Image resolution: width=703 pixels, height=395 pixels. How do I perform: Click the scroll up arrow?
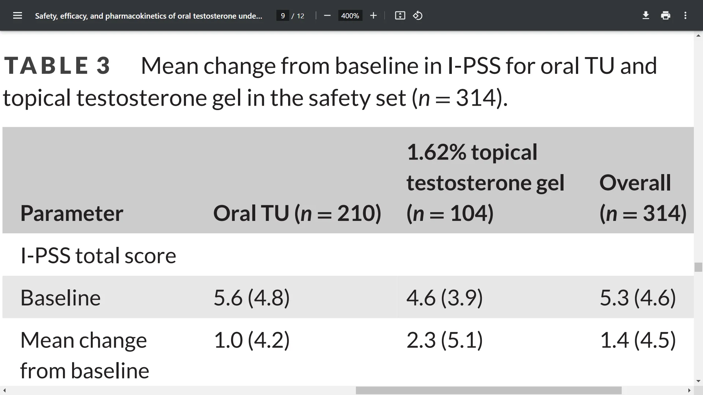coord(698,35)
